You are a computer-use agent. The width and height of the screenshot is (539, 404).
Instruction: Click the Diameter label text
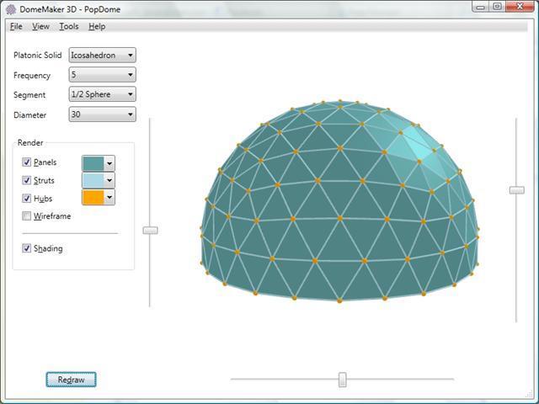point(30,115)
